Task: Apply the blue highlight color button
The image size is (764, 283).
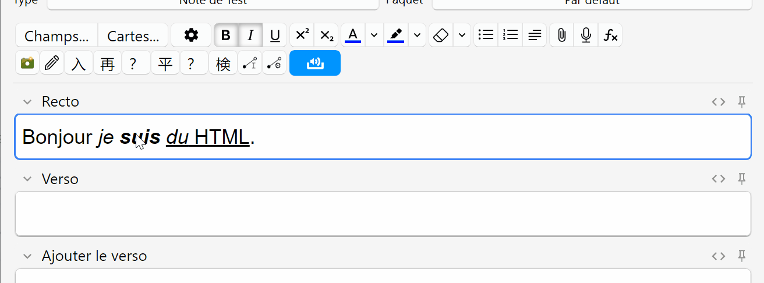Action: (x=396, y=36)
